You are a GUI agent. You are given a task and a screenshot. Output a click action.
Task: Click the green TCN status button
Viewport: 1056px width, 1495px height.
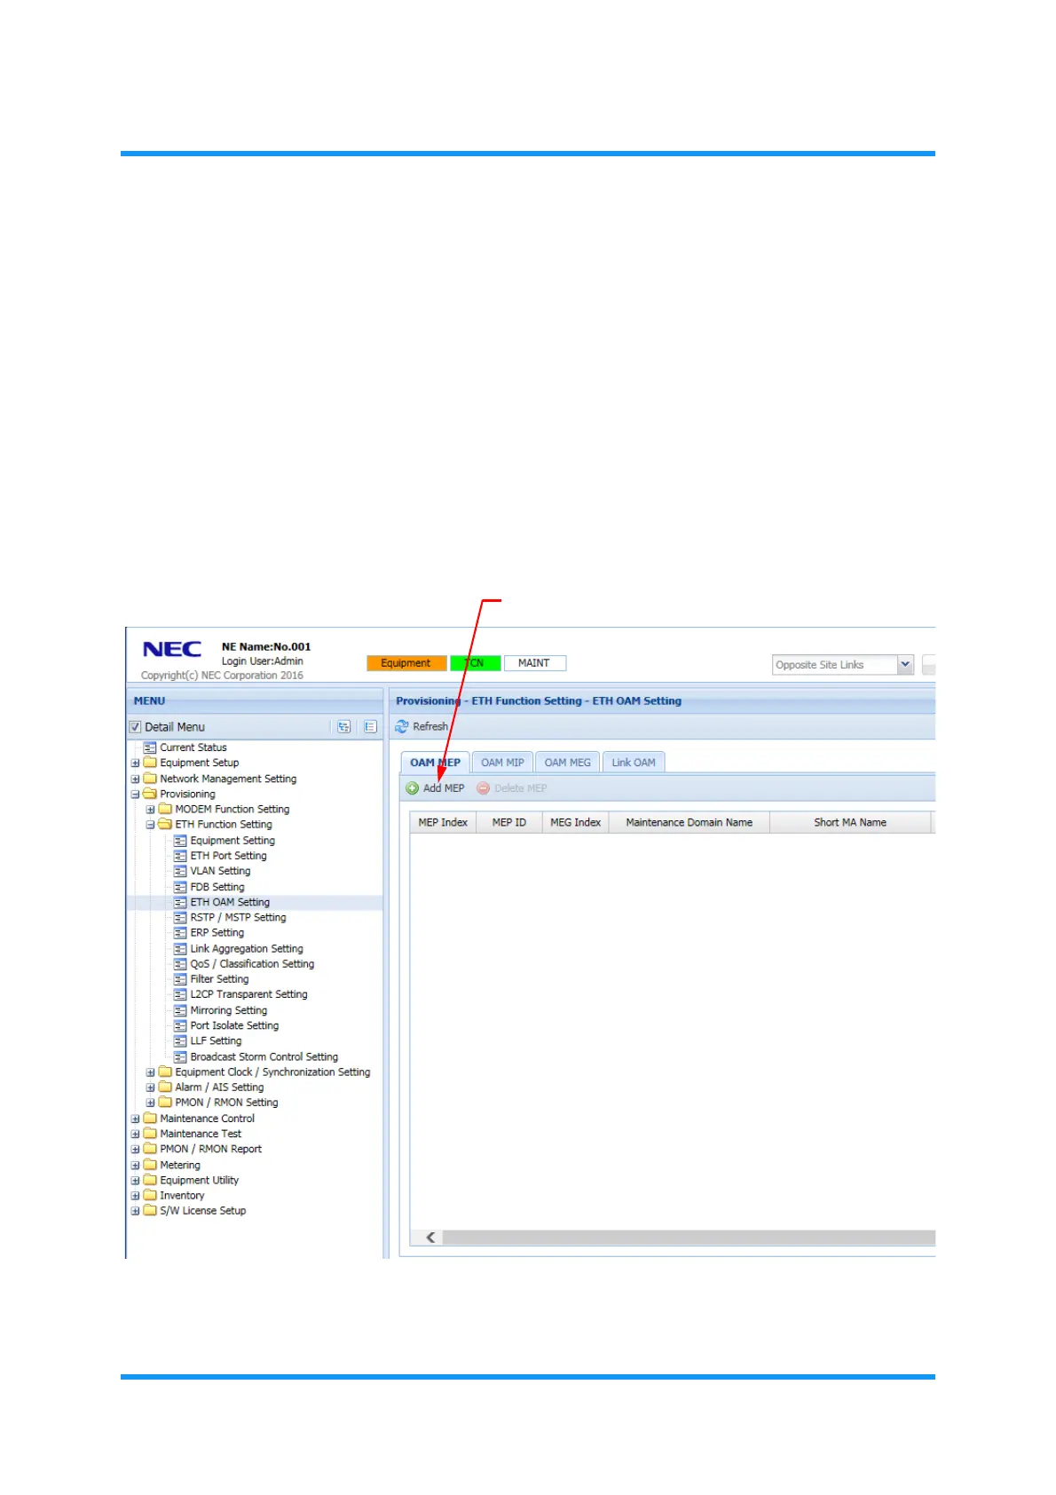click(x=475, y=663)
